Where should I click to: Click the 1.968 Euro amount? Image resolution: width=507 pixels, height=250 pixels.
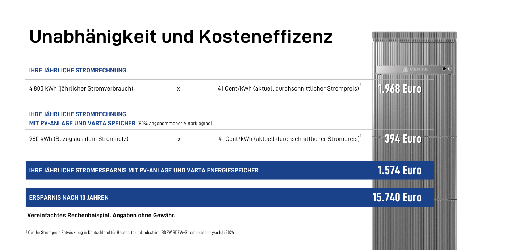tap(399, 89)
